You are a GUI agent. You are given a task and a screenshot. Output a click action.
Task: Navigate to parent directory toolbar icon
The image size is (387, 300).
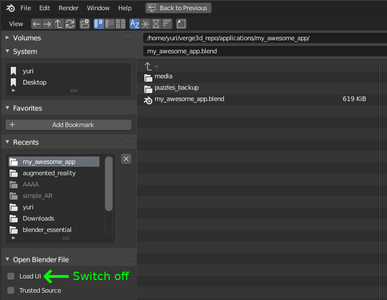[58, 24]
